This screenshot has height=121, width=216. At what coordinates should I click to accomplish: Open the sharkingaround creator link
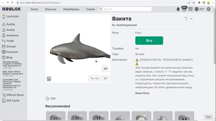click(127, 25)
